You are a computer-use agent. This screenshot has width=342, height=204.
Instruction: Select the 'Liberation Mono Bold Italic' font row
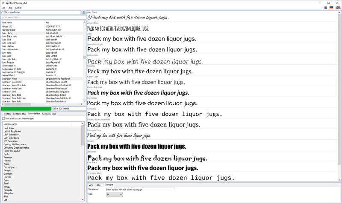tap(42, 85)
